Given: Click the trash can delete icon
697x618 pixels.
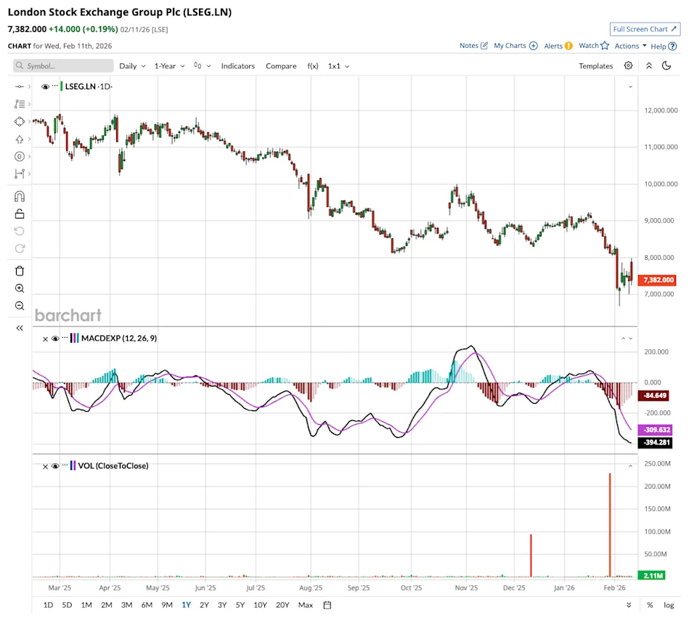Looking at the screenshot, I should (x=20, y=271).
